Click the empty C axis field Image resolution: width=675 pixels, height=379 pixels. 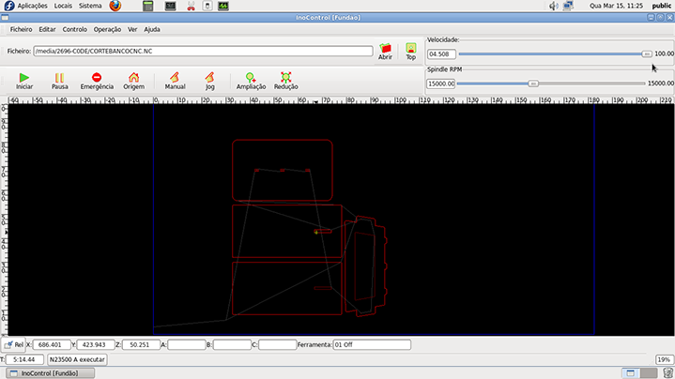pos(277,344)
